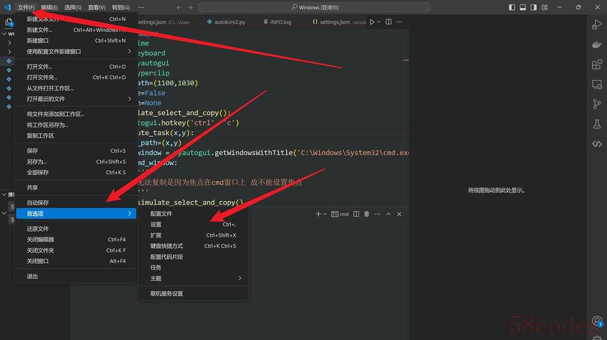Expand 首选项 submenu
The width and height of the screenshot is (607, 340).
(76, 213)
